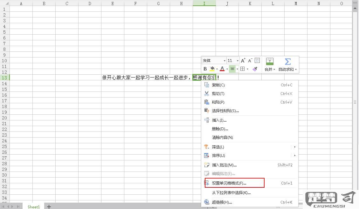
Task: Open 选择性粘贴(S)... paste special
Action: [x=250, y=111]
